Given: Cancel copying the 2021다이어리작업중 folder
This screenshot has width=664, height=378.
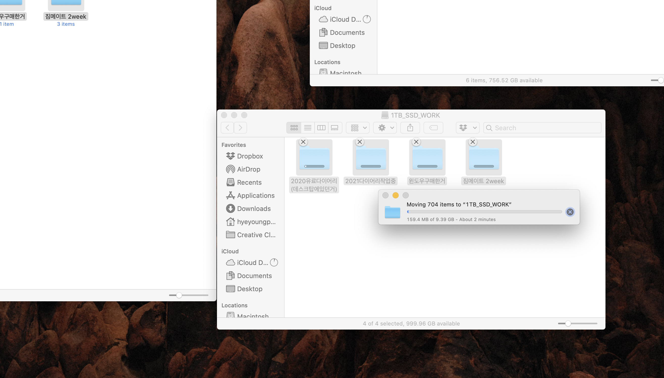Looking at the screenshot, I should point(360,142).
